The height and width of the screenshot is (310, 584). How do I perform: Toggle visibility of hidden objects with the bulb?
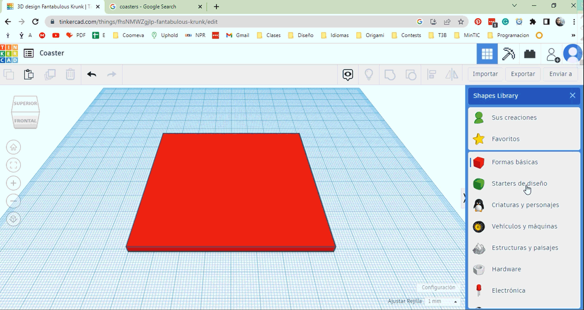tap(369, 74)
